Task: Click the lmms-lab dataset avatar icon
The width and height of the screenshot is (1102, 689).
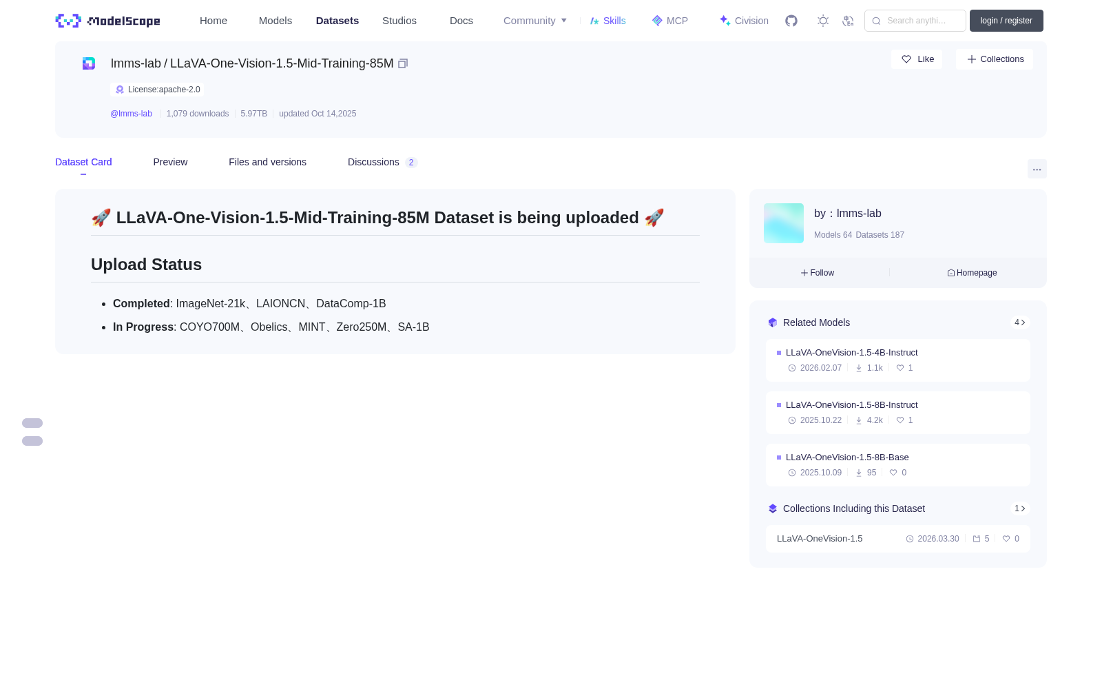Action: click(89, 63)
